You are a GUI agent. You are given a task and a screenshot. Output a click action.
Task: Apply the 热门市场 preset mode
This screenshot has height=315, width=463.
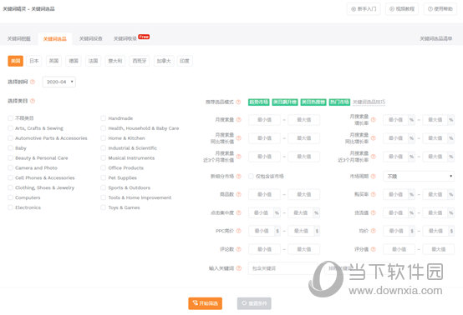coord(339,102)
